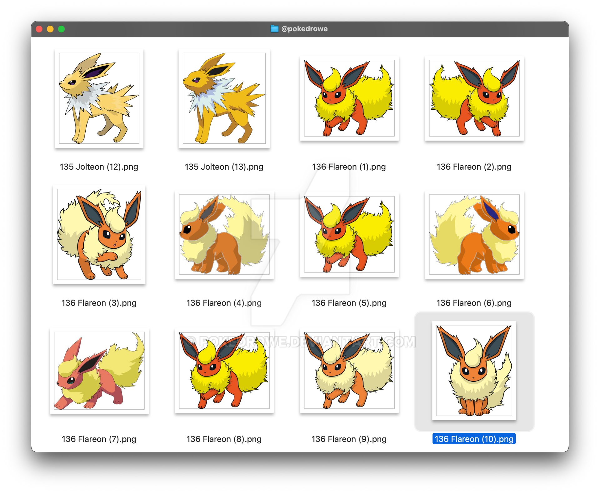Click the filename '135 Jolteon (13).png'
The height and width of the screenshot is (493, 600).
click(224, 167)
